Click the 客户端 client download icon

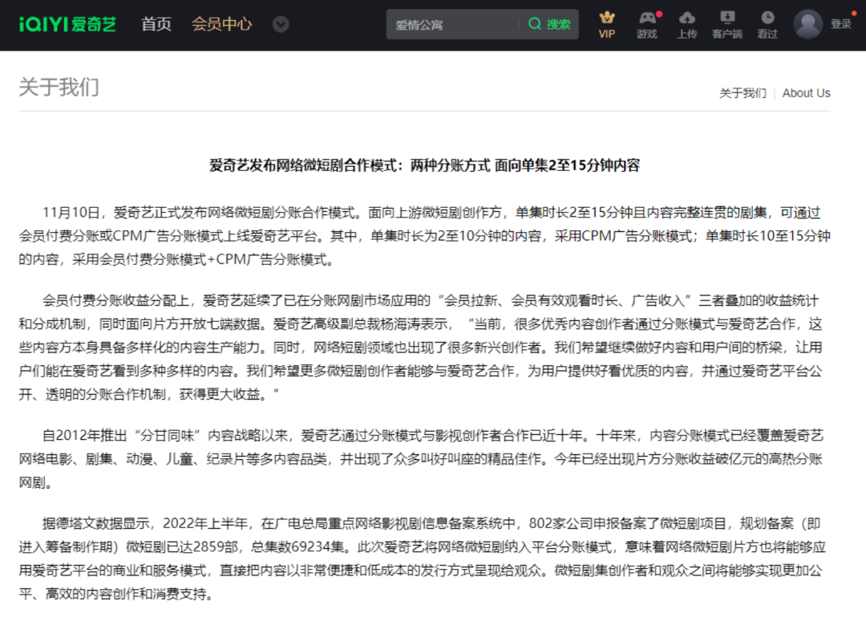pos(726,25)
